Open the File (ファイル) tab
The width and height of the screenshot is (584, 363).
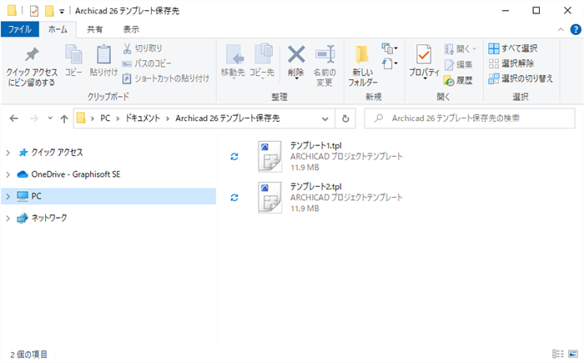click(20, 29)
